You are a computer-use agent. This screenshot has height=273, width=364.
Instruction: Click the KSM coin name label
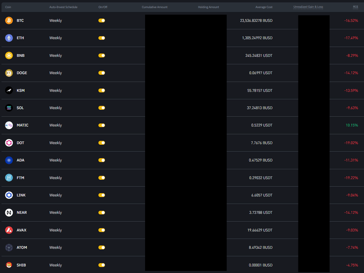click(x=20, y=90)
